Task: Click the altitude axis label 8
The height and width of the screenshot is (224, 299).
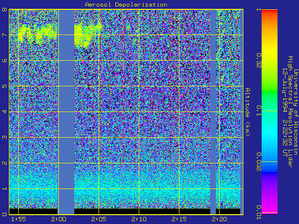Action: tap(5, 9)
